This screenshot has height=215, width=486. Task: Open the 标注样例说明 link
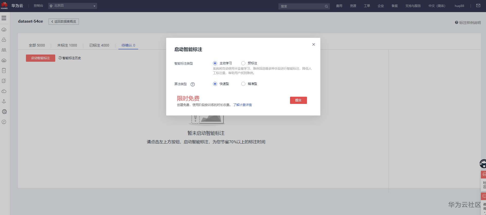470,23
